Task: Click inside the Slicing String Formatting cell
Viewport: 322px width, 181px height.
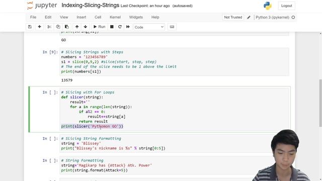Action: pos(174,143)
